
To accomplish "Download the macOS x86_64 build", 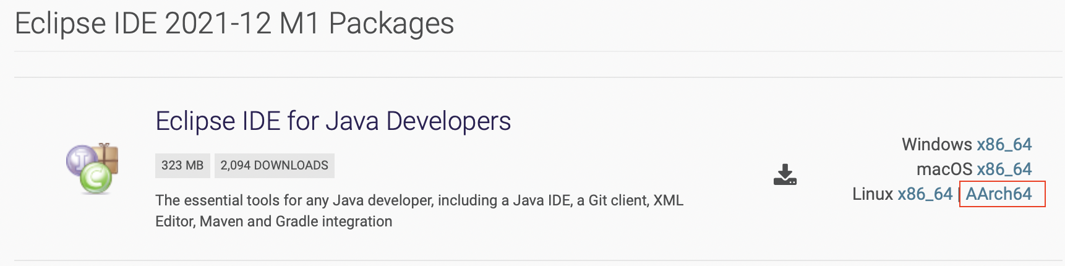I will click(1004, 169).
